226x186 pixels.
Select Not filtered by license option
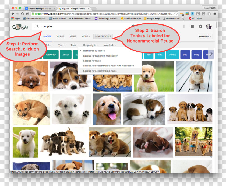[110, 51]
